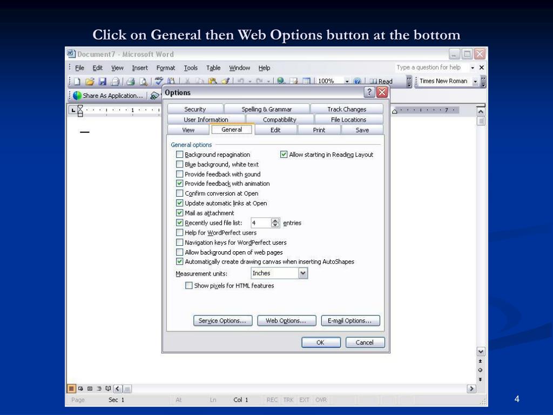Uncheck Provide feedback with animation
This screenshot has width=553, height=415.
click(179, 184)
